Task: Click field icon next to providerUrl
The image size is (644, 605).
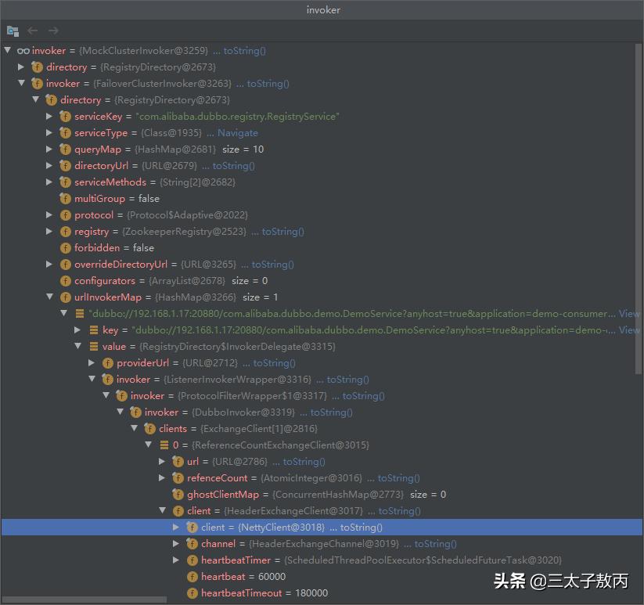Action: point(108,363)
